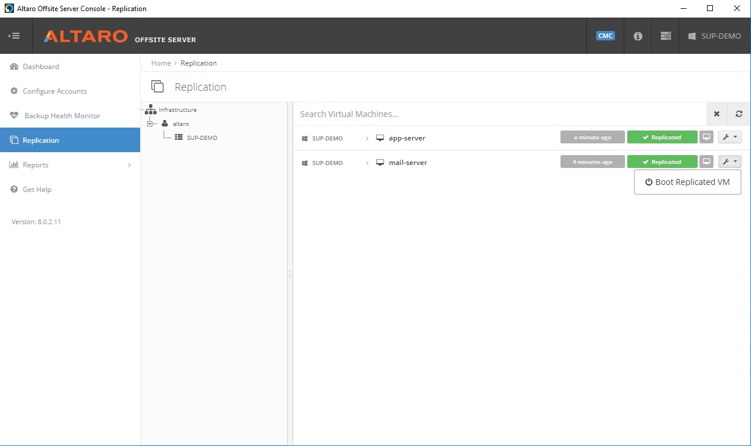Click Replicated status for app-server
The height and width of the screenshot is (446, 751).
point(662,137)
